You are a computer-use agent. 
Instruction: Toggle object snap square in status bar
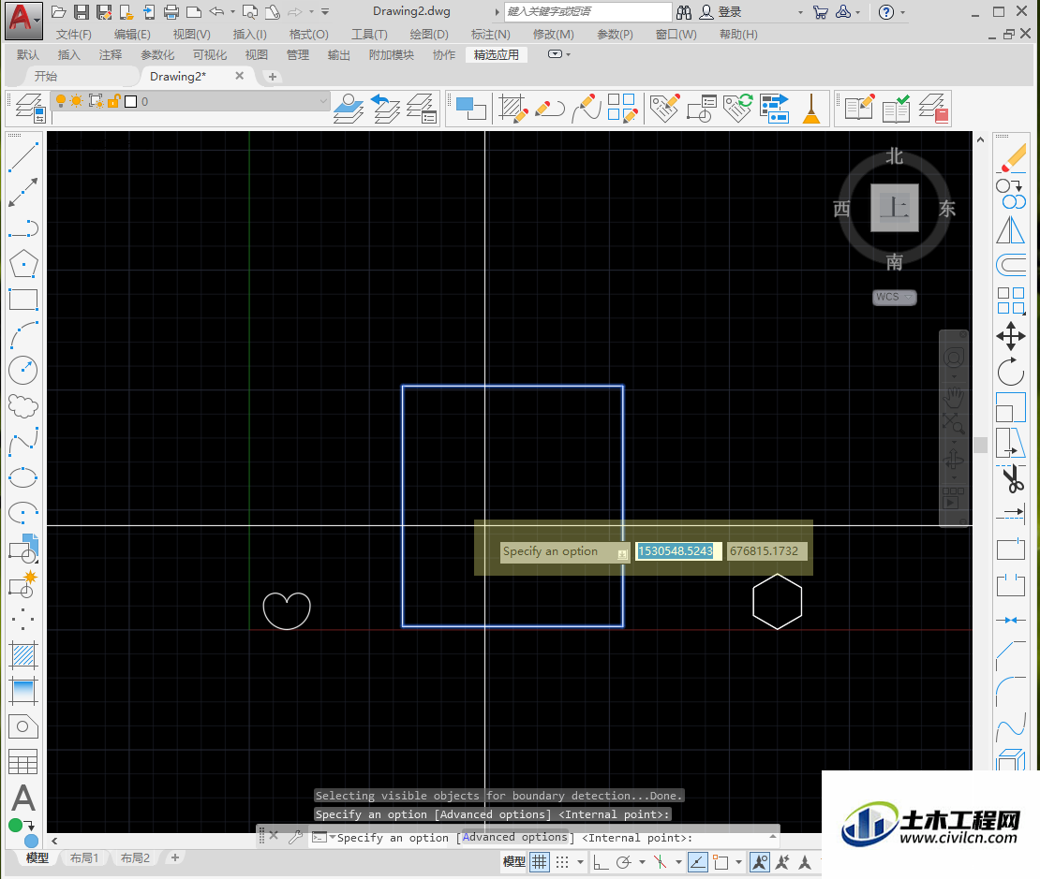pos(721,862)
